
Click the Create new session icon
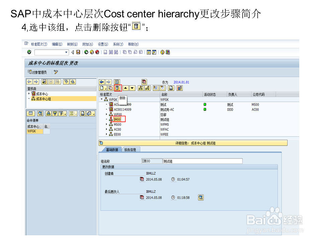148,52
